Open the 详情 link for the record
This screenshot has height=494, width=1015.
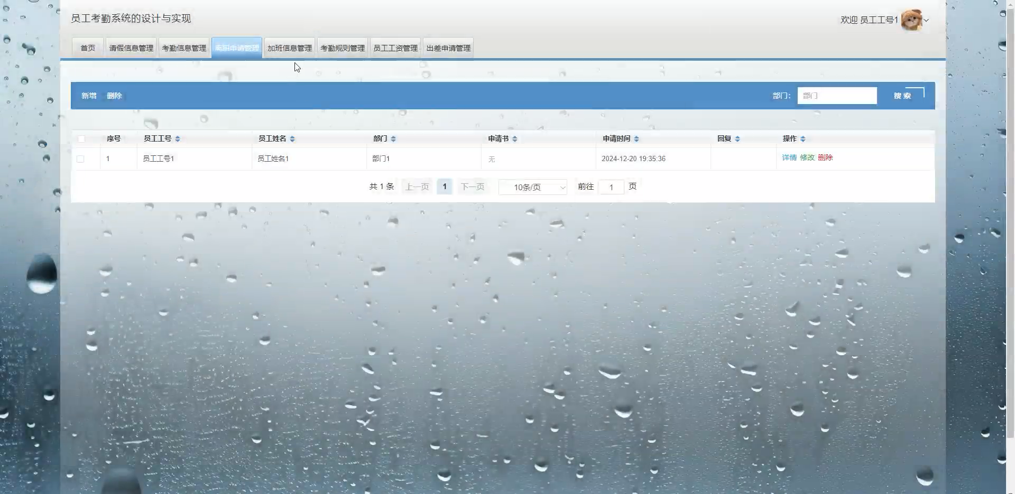point(789,157)
